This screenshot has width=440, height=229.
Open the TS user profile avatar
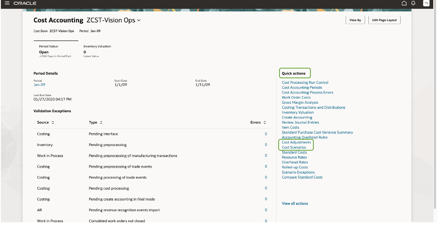click(426, 3)
